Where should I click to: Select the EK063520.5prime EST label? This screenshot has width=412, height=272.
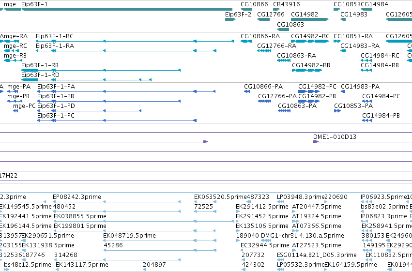(x=220, y=197)
